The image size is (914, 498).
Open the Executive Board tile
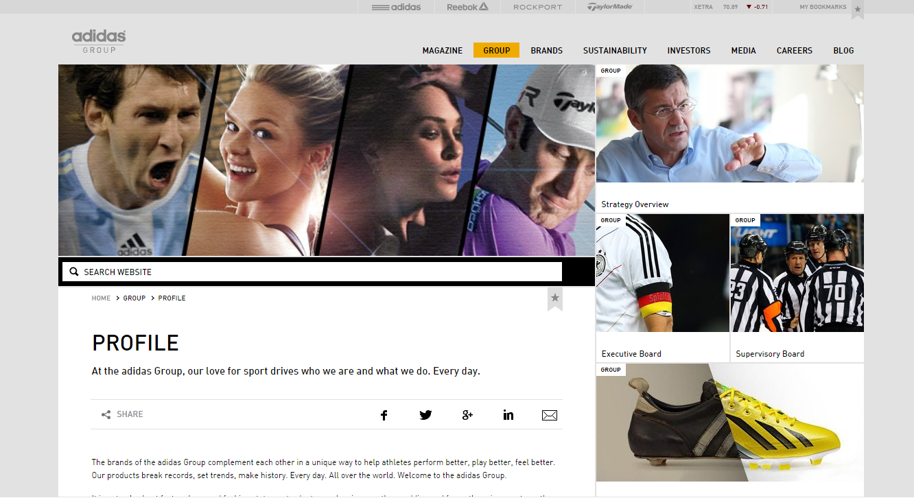click(x=663, y=288)
